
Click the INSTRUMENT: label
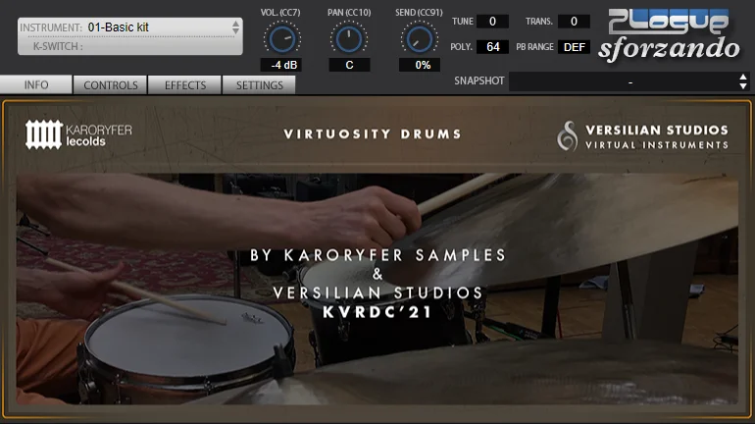51,27
